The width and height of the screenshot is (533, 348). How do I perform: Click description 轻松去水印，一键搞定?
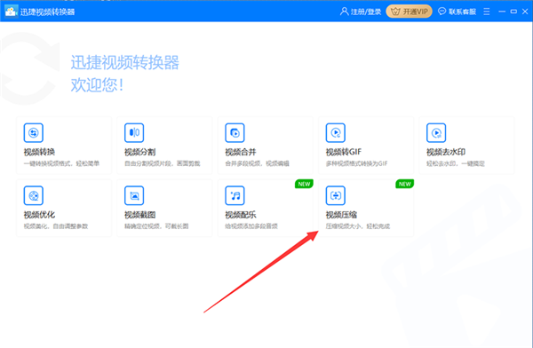(456, 163)
